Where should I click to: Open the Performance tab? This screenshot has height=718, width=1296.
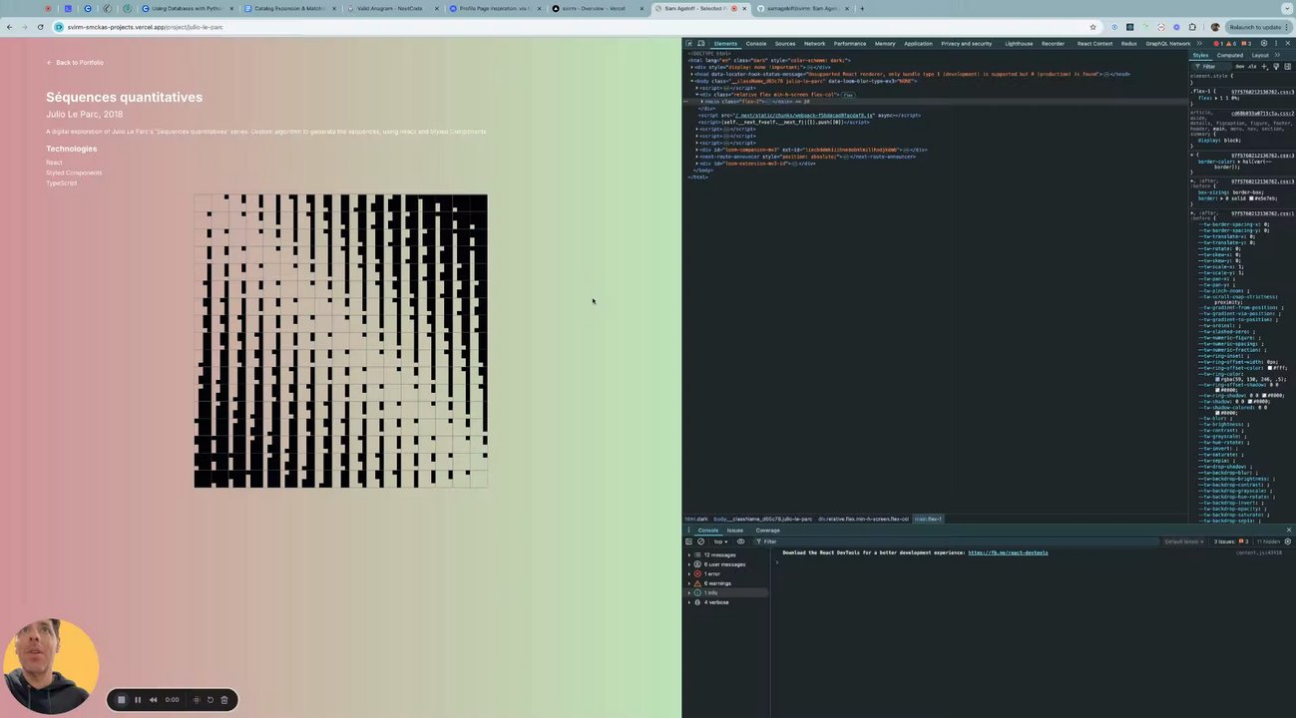click(850, 44)
